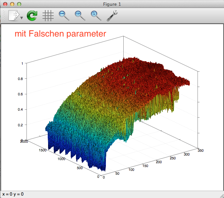Click the toolbar's dotted drag handle
This screenshot has height=198, width=224.
4,16
